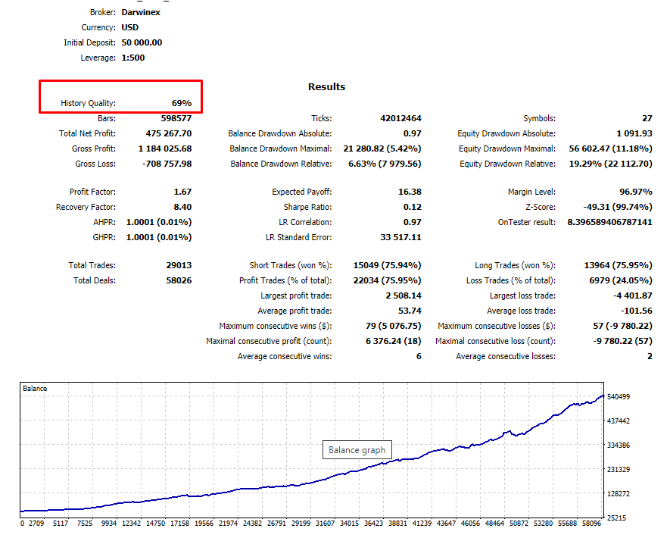Select Balance Drawdown Absolute value 0.97
The height and width of the screenshot is (541, 670).
click(413, 133)
